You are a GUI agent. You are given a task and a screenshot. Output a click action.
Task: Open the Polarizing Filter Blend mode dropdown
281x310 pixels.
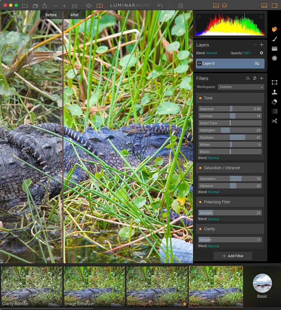click(214, 219)
